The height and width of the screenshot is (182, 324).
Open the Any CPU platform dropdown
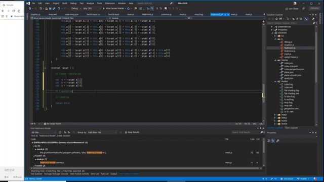click(92, 9)
